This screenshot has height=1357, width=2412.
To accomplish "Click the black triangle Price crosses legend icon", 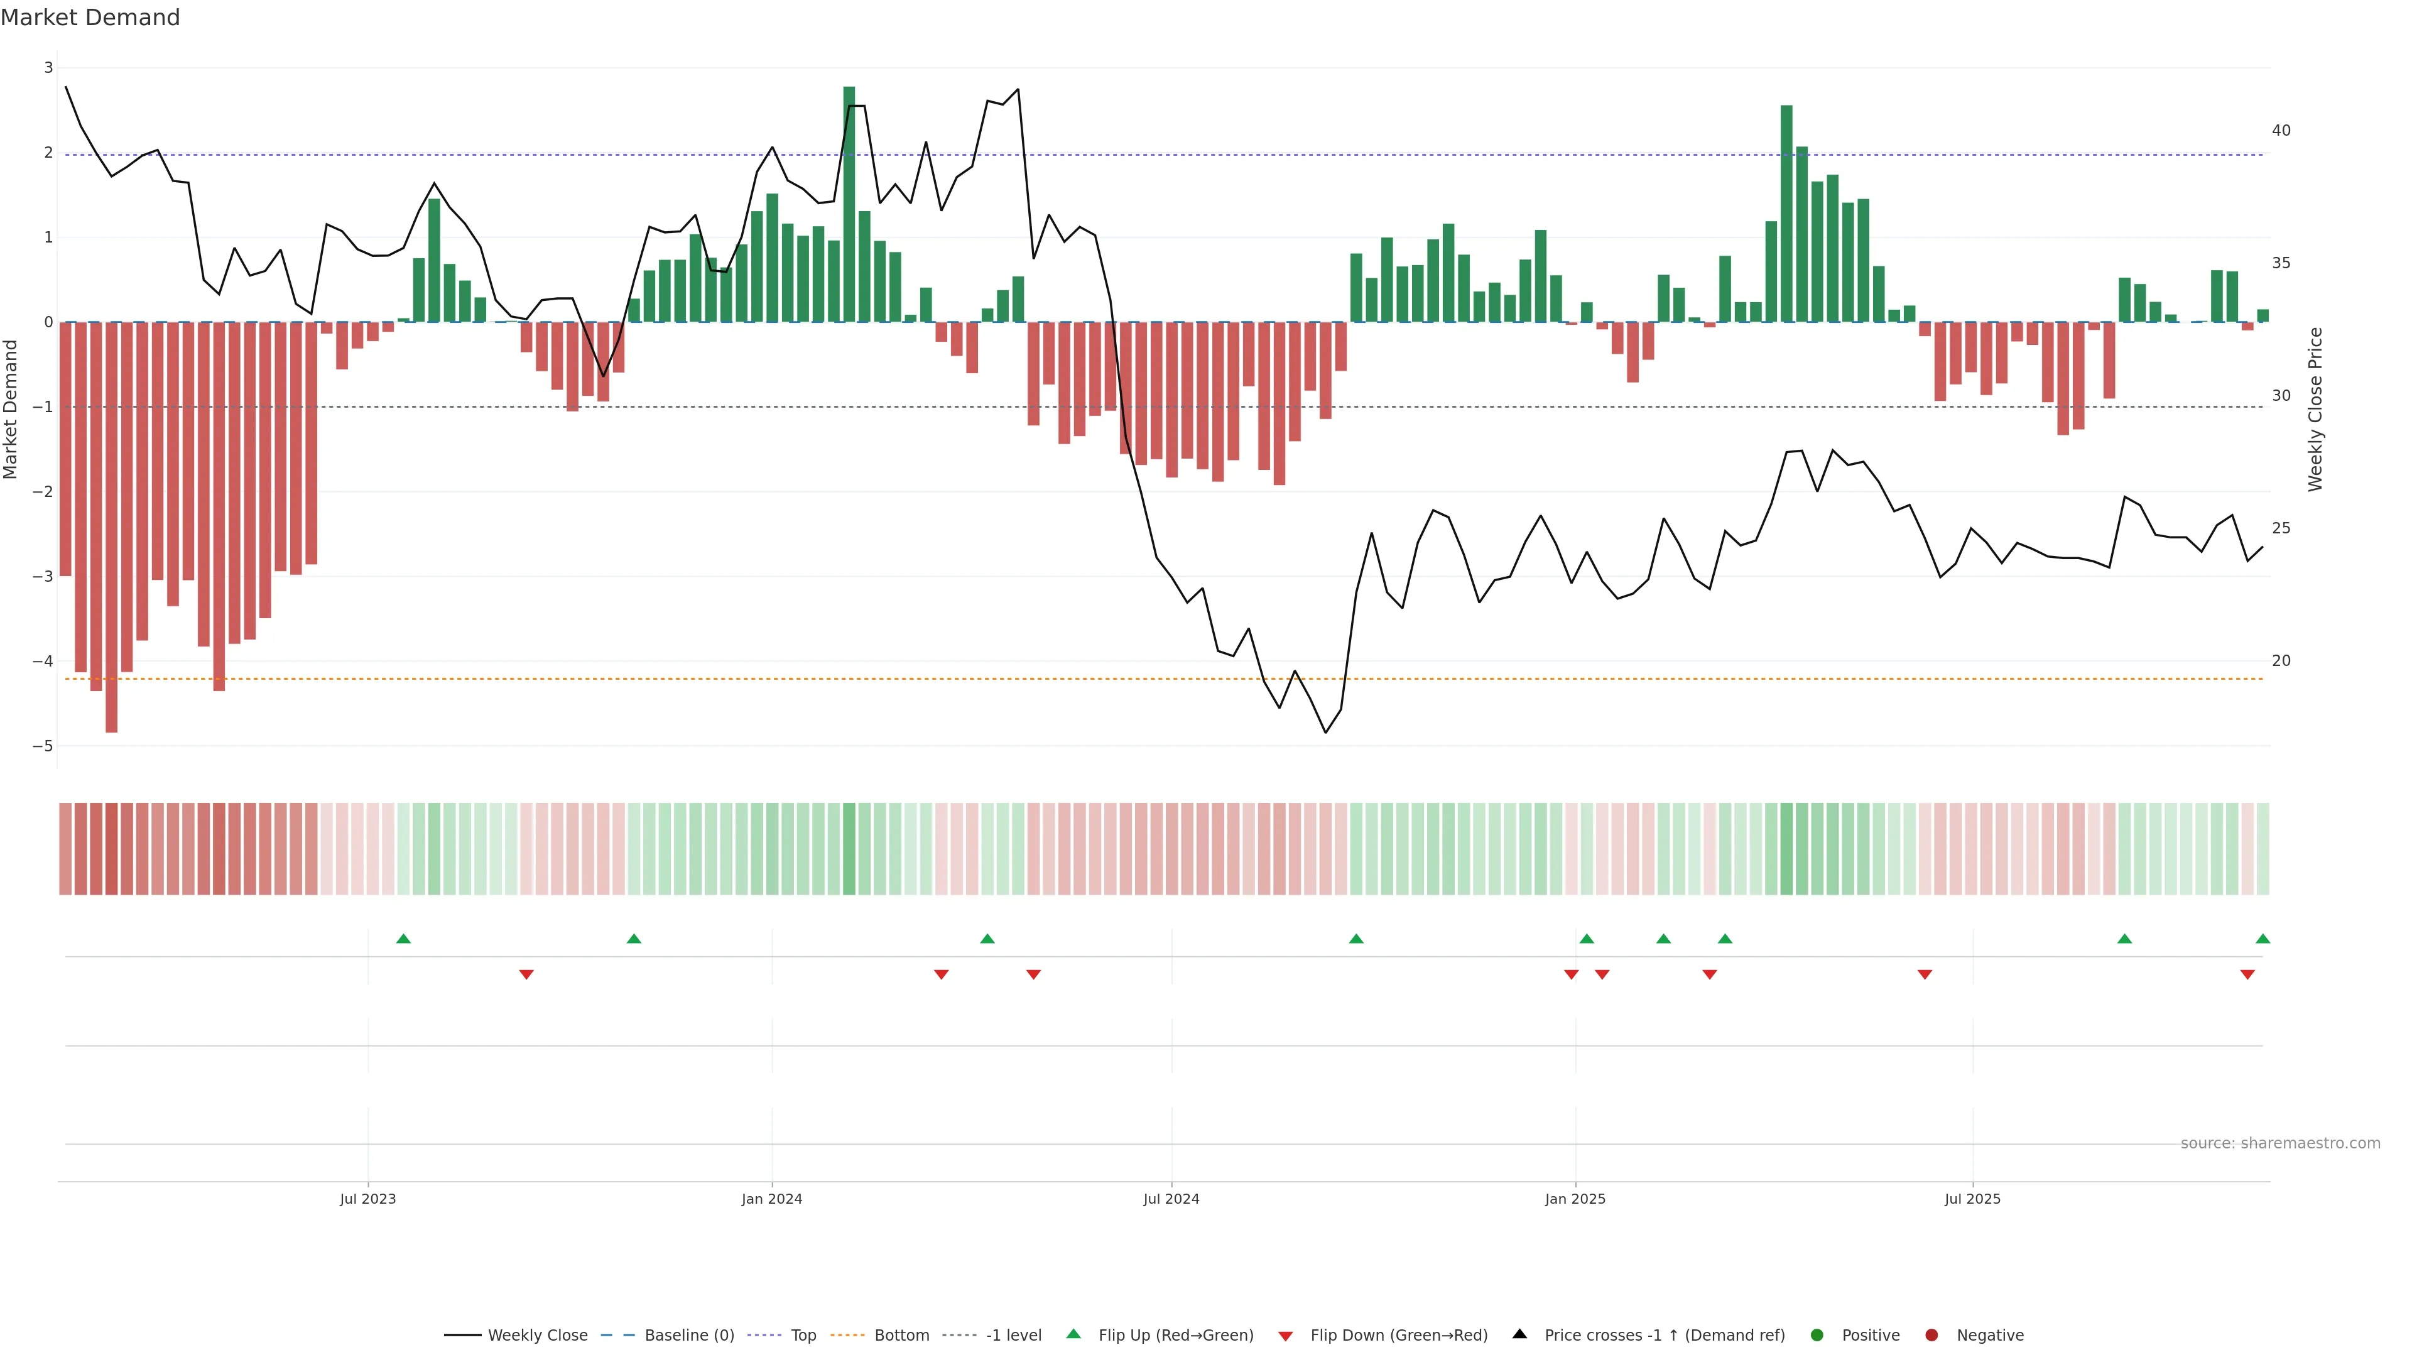I will (x=1519, y=1334).
